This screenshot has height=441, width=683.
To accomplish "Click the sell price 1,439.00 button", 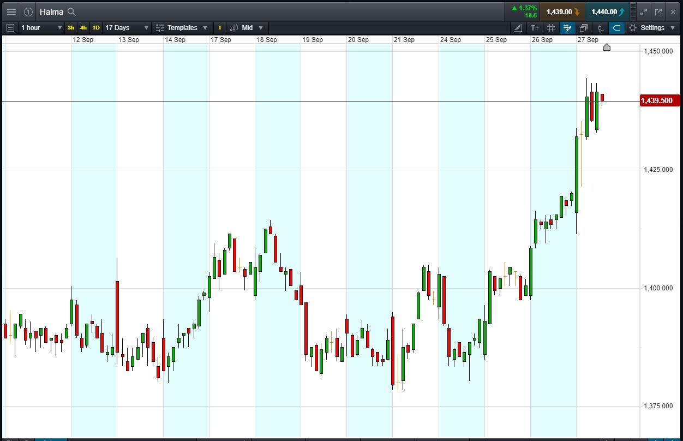I will (562, 11).
